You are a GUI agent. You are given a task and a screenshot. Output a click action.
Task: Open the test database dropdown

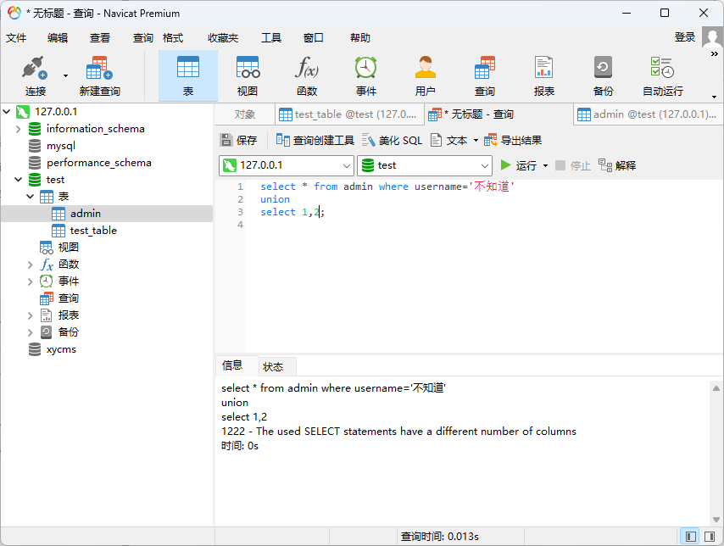coord(425,165)
